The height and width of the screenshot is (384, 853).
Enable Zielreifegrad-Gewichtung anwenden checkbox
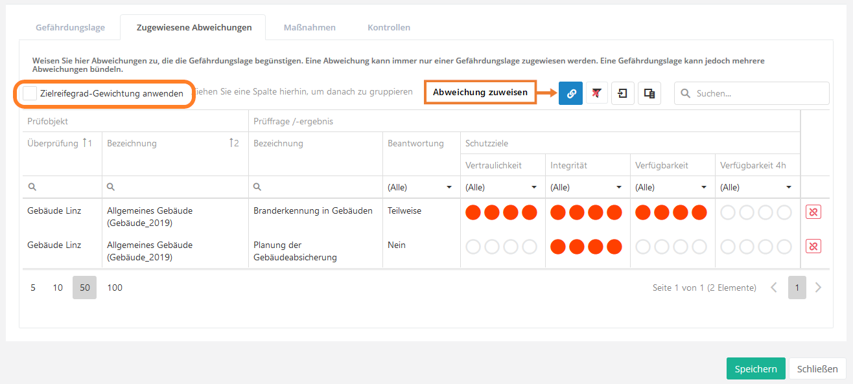click(x=30, y=93)
